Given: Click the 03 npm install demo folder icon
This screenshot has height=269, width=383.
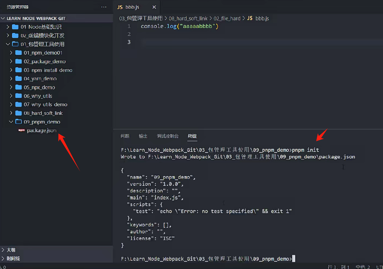Looking at the screenshot, I should (18, 70).
